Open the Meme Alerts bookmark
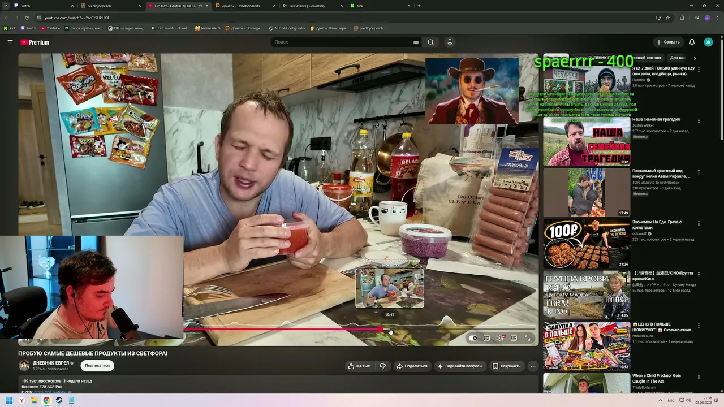724x407 pixels. click(208, 28)
